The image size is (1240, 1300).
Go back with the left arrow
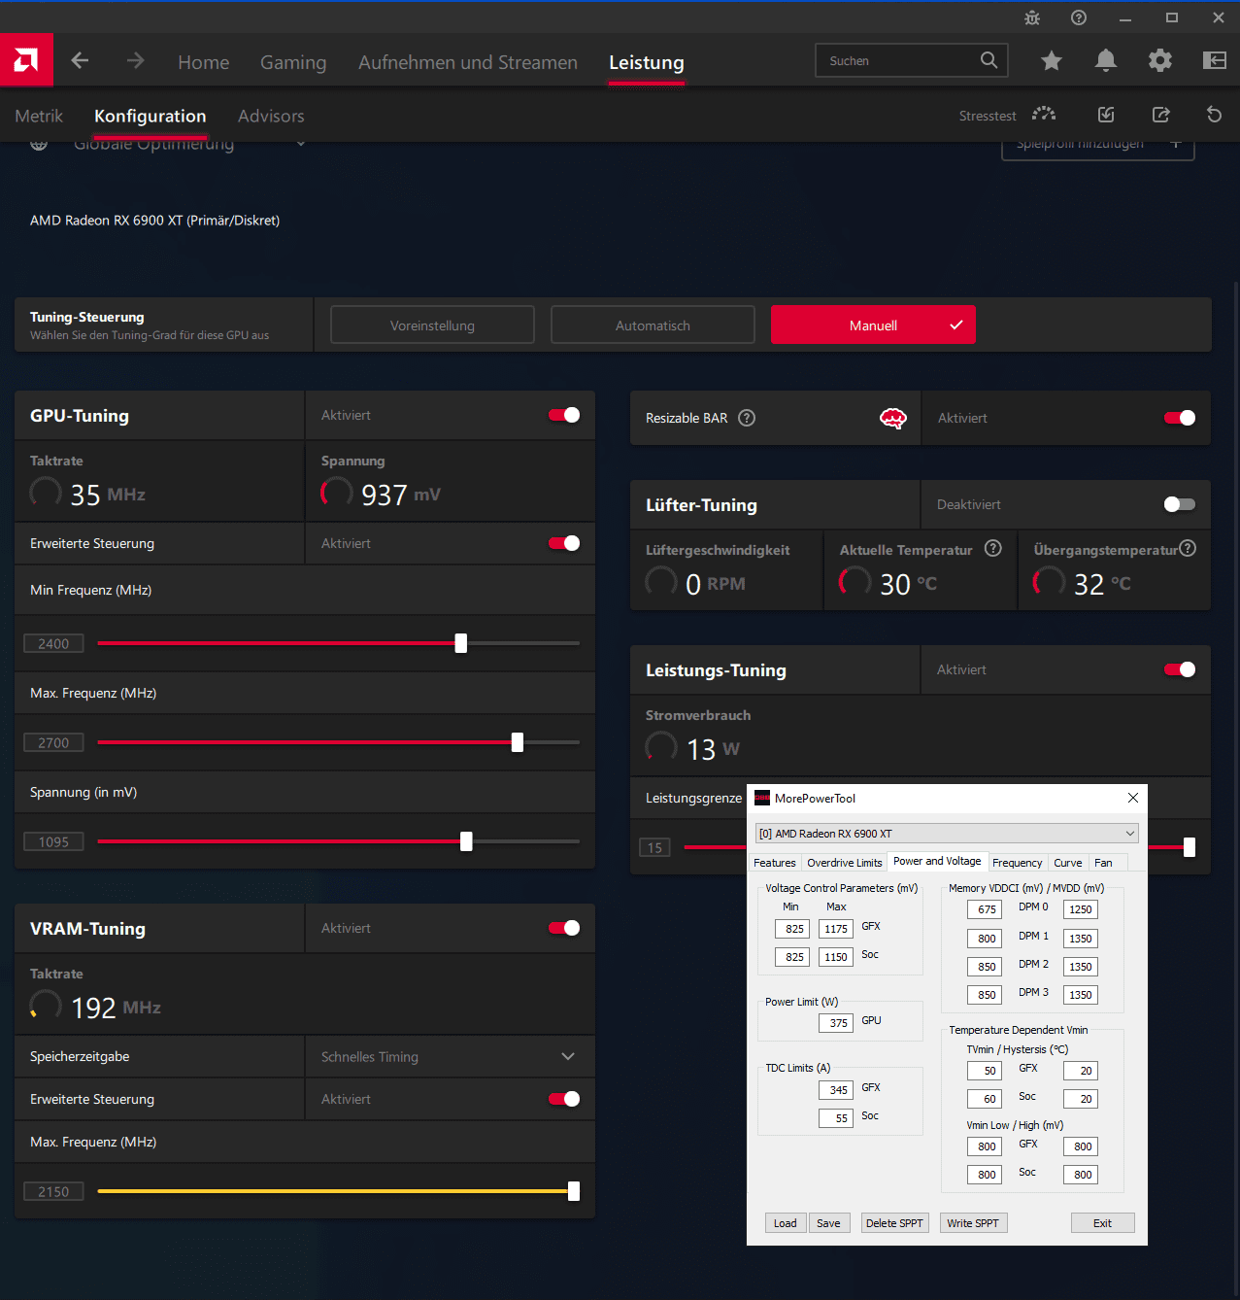click(x=81, y=61)
